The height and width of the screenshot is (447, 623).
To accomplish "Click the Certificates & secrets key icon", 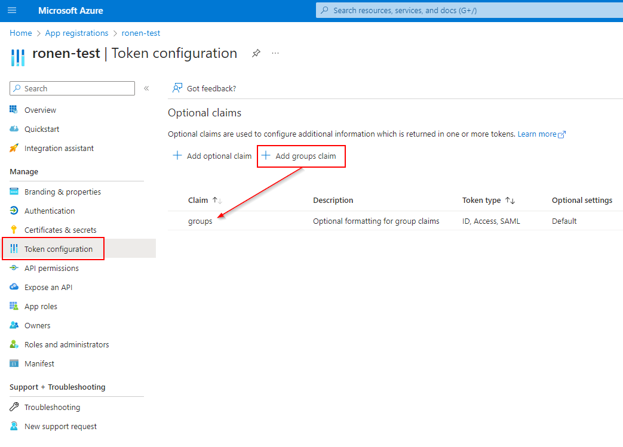I will click(x=14, y=230).
